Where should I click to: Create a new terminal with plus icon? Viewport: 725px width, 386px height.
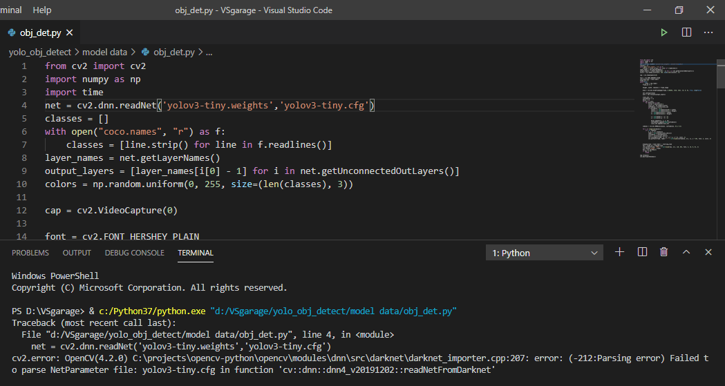(619, 251)
